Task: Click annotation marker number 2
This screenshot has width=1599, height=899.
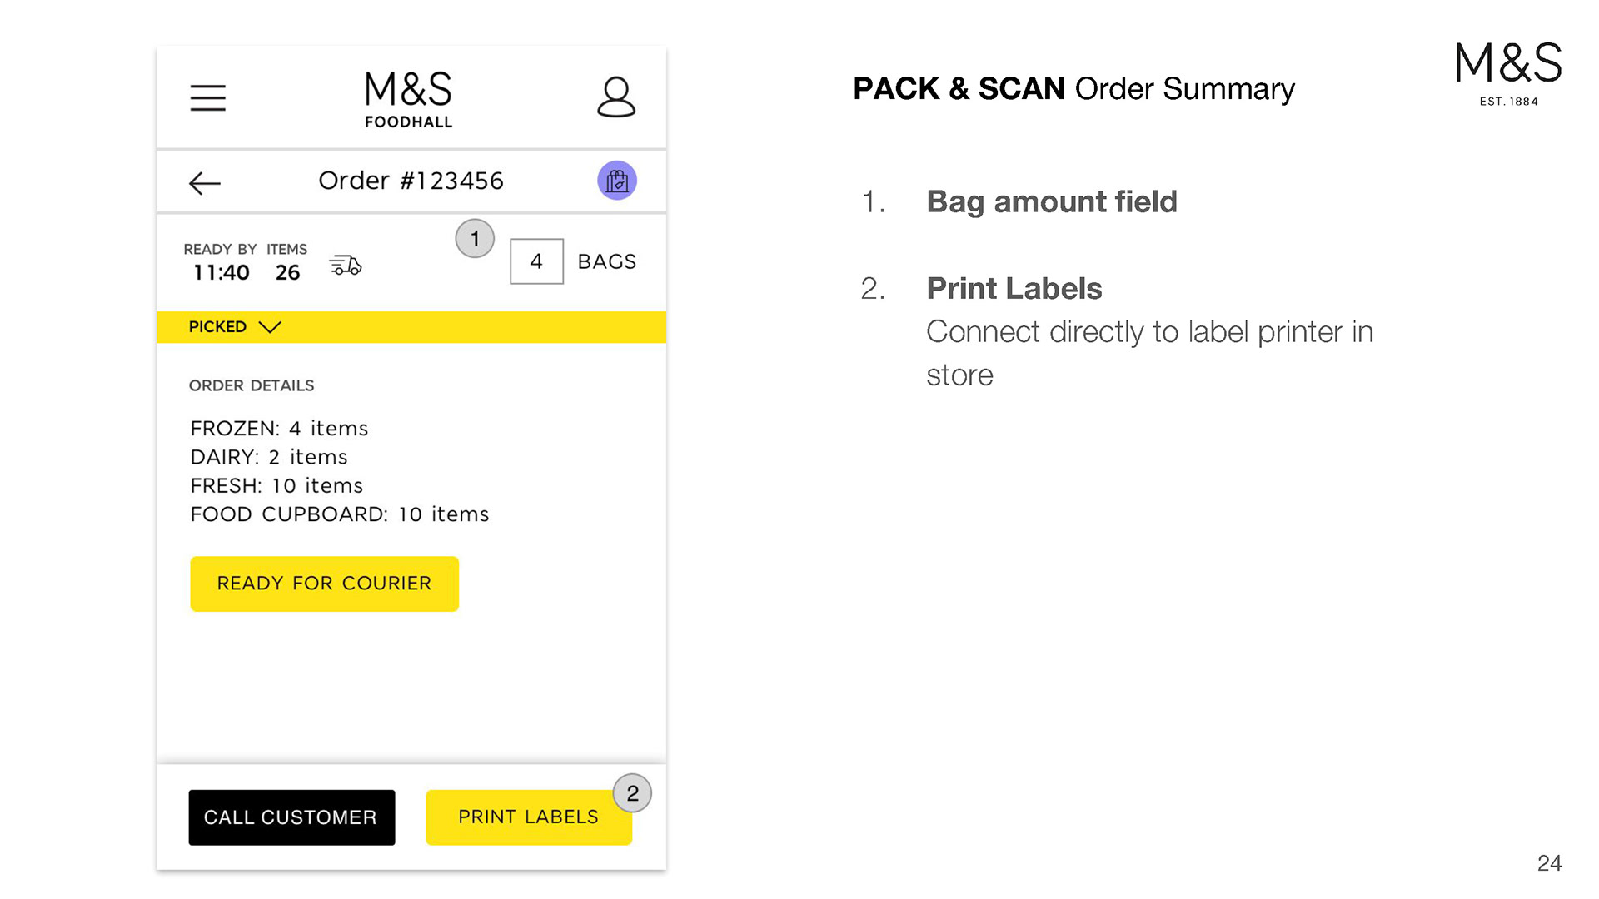Action: pos(632,793)
